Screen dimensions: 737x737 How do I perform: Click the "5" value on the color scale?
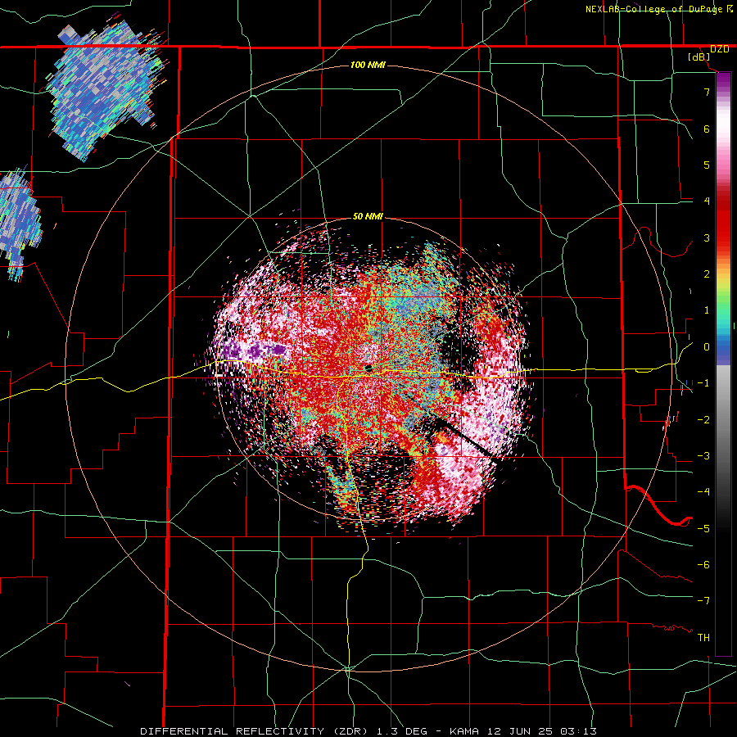(707, 165)
